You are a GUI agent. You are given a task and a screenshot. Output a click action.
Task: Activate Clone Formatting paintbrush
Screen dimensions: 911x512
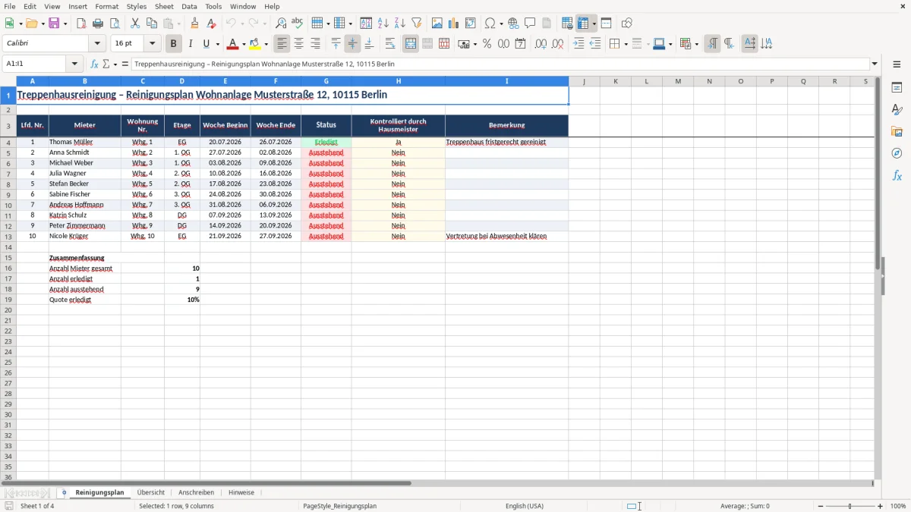point(195,24)
